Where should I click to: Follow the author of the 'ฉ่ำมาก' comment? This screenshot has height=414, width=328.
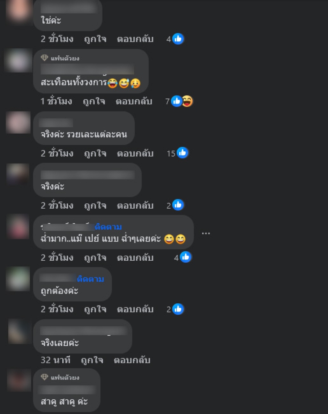[x=108, y=227]
